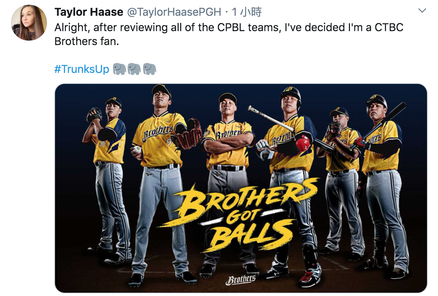Open the @TaylorHaasePGH handle link
Viewport: 438px width, 296px height.
click(x=174, y=12)
